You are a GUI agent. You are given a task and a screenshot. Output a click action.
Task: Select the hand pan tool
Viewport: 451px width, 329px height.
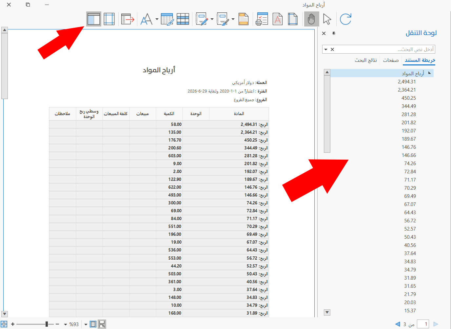[311, 19]
